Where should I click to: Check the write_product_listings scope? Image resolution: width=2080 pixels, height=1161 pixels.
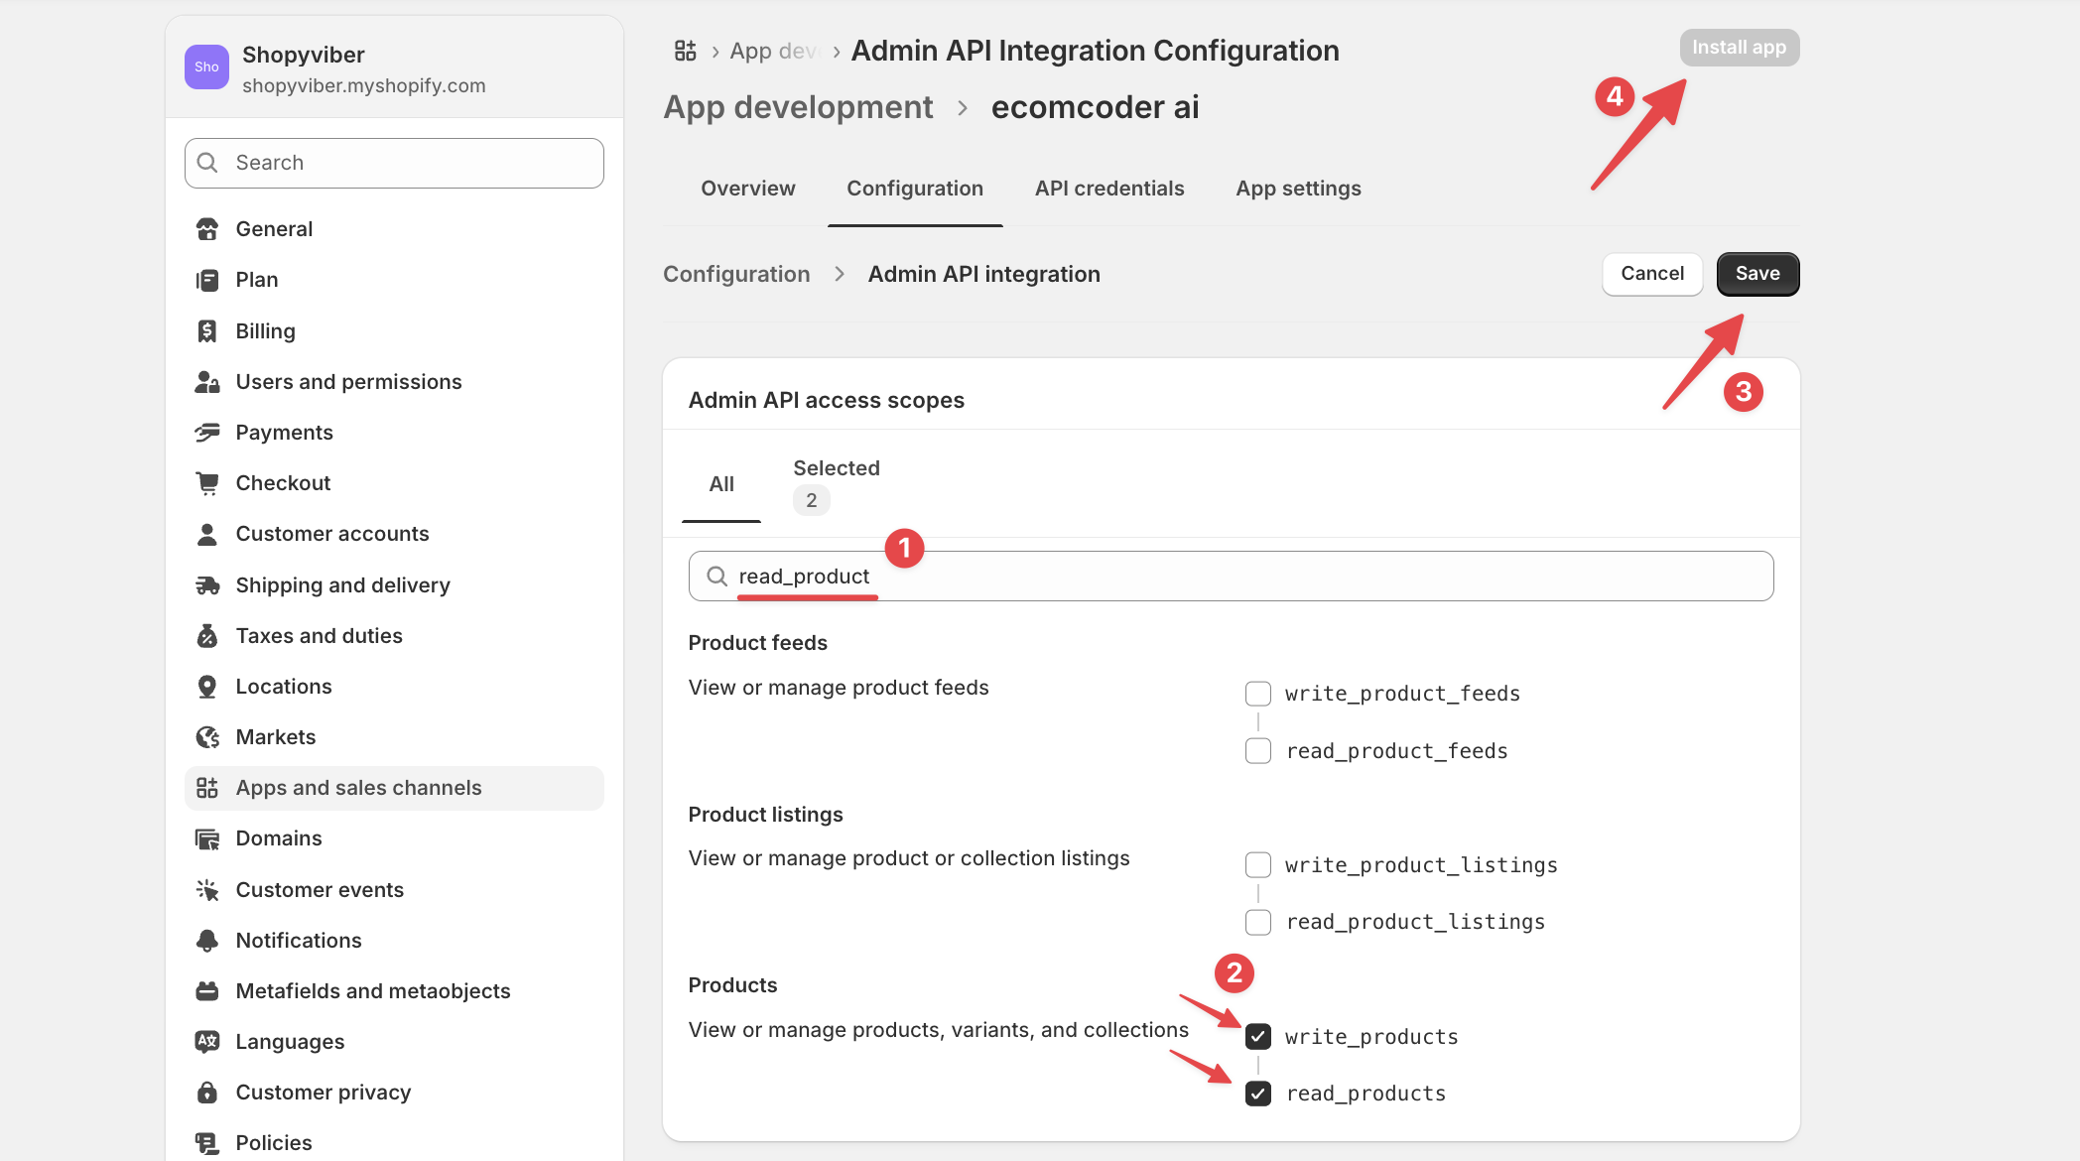coord(1257,864)
